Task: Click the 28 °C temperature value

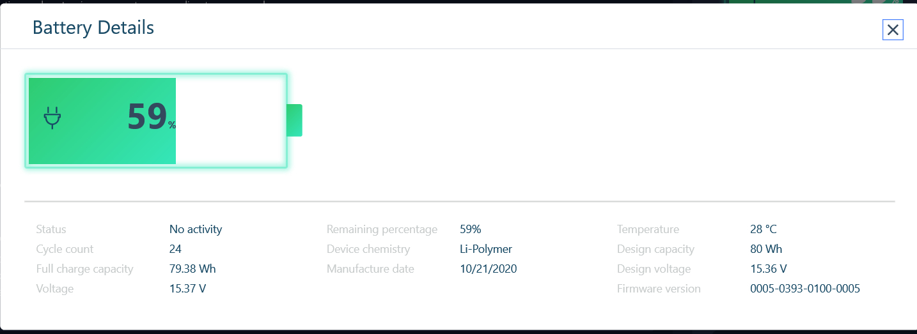Action: coord(763,229)
